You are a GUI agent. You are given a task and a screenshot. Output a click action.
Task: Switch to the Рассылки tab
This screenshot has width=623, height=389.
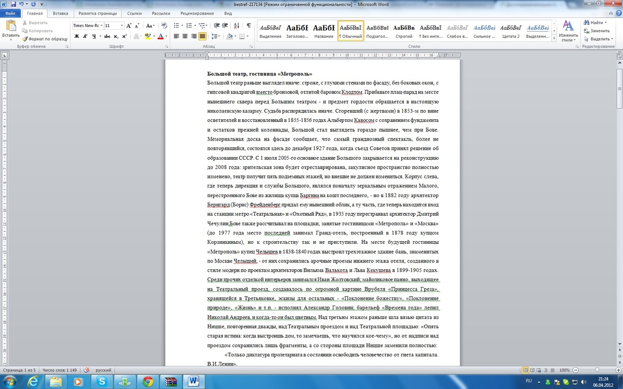click(x=161, y=13)
